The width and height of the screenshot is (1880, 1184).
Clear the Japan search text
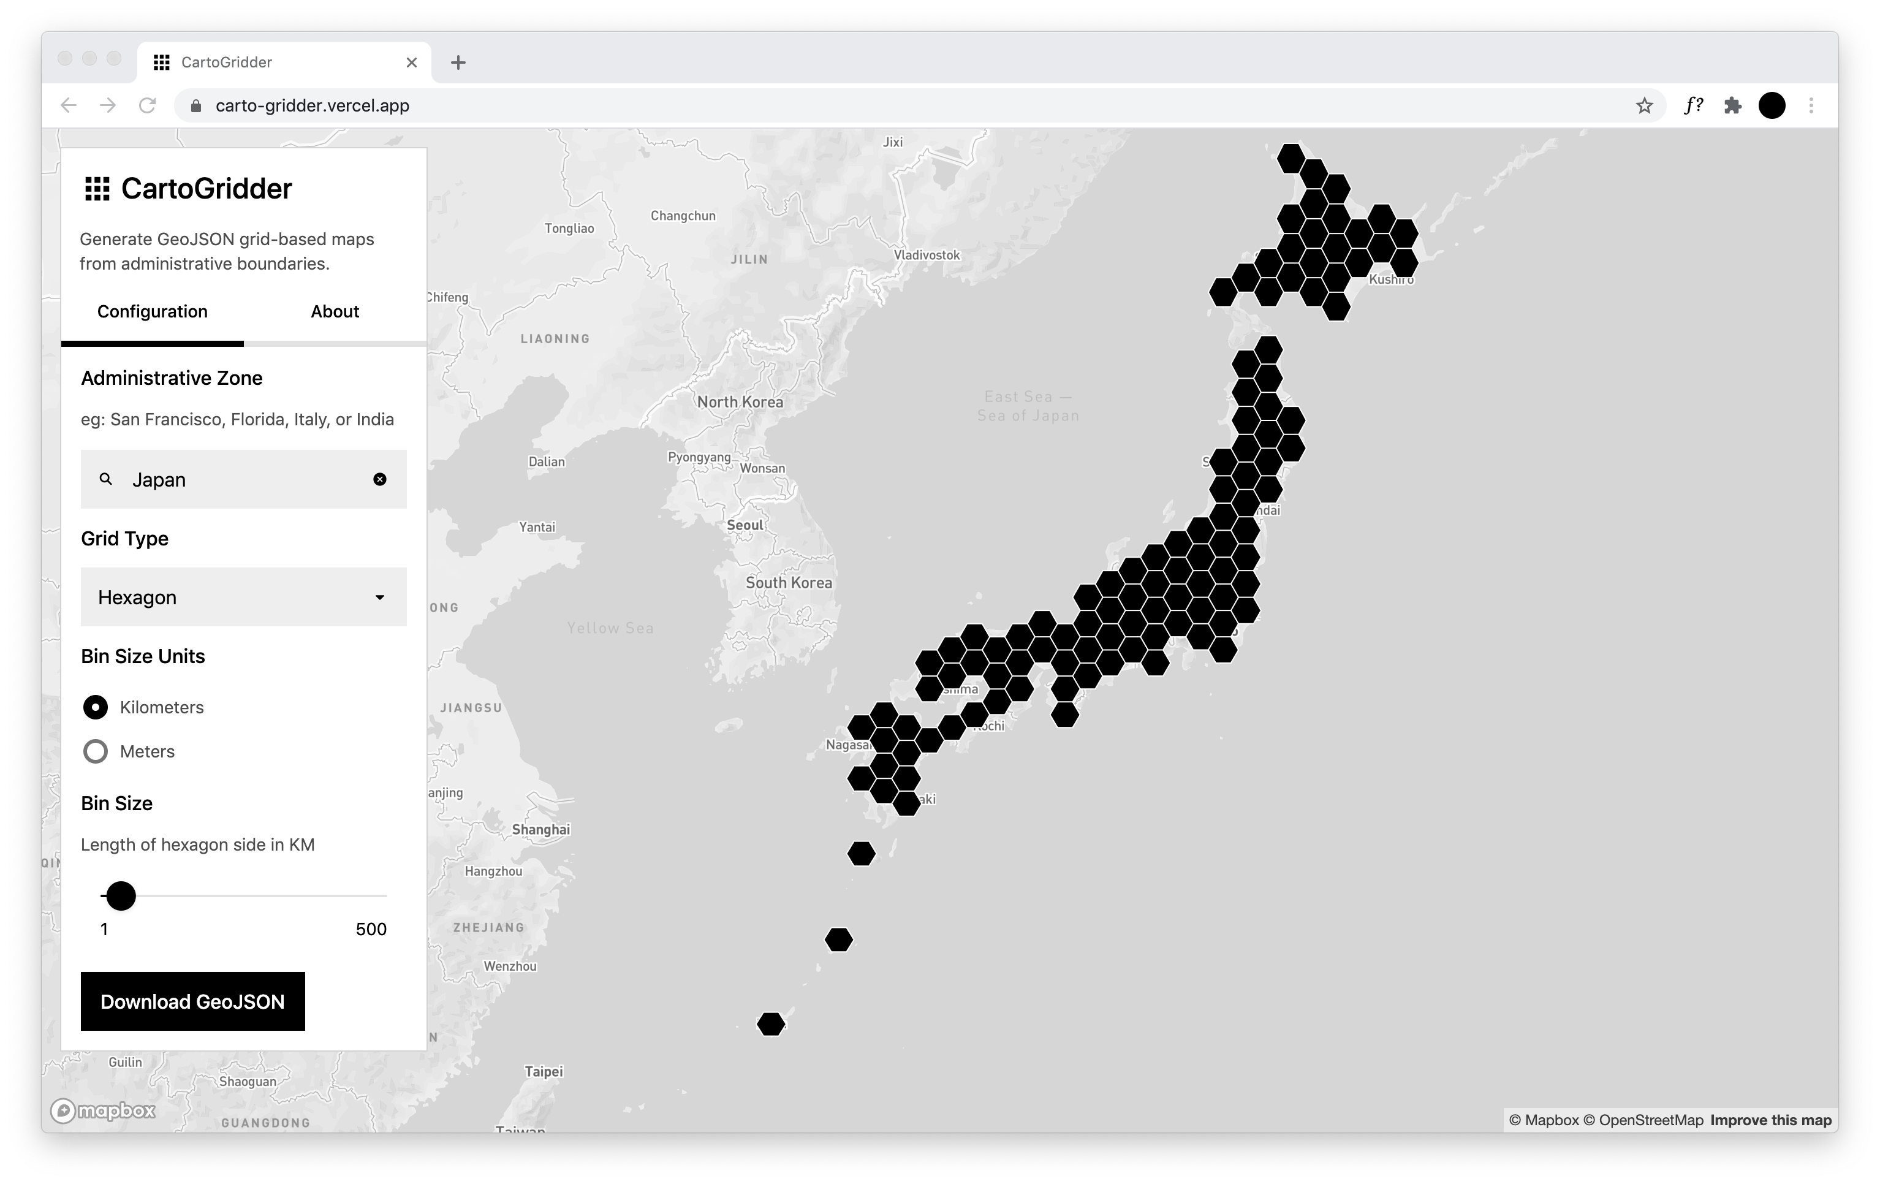(379, 479)
